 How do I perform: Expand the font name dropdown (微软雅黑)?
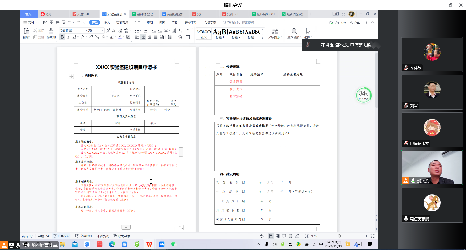tap(87, 30)
